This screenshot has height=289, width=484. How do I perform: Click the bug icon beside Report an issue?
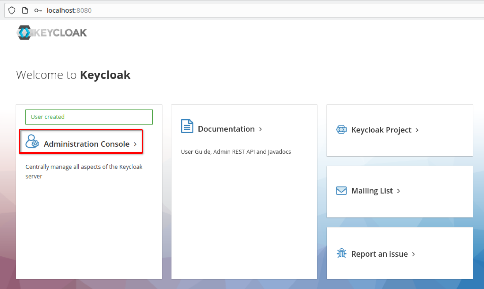point(341,253)
